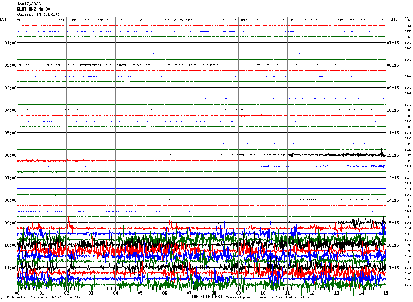Viewport: 413px width, 302px height.
Task: Click minute-axis tick label "14" at bottom
Action: click(x=361, y=293)
